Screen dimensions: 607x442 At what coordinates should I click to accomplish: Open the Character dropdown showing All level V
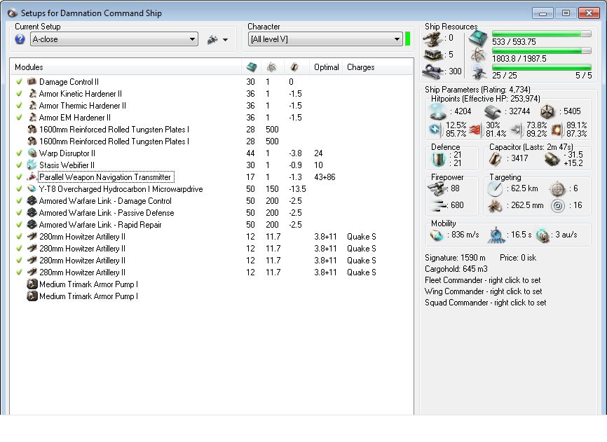pyautogui.click(x=325, y=39)
